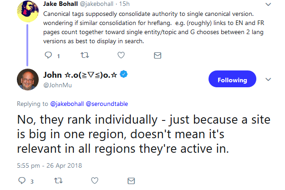The height and width of the screenshot is (190, 285).
Task: Open Jake Bohall's profile name link
Action: click(x=62, y=4)
